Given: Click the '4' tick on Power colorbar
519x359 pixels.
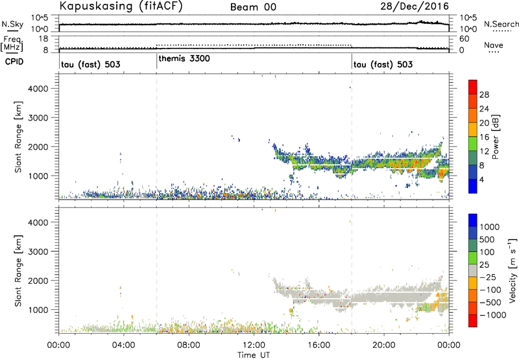Looking at the screenshot, I should coord(482,180).
